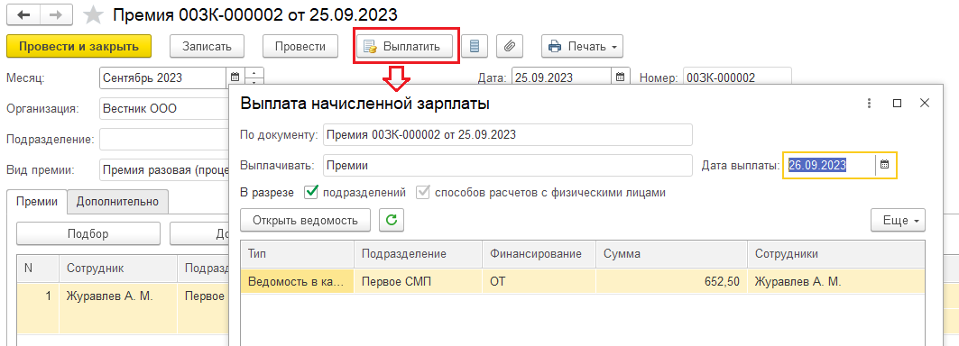Sort by Подразделение column header in dialog
959x346 pixels.
tap(419, 254)
